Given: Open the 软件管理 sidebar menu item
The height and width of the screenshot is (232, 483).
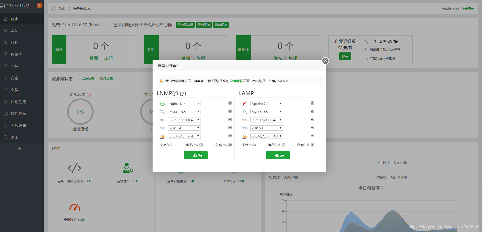Looking at the screenshot, I should pos(22,113).
